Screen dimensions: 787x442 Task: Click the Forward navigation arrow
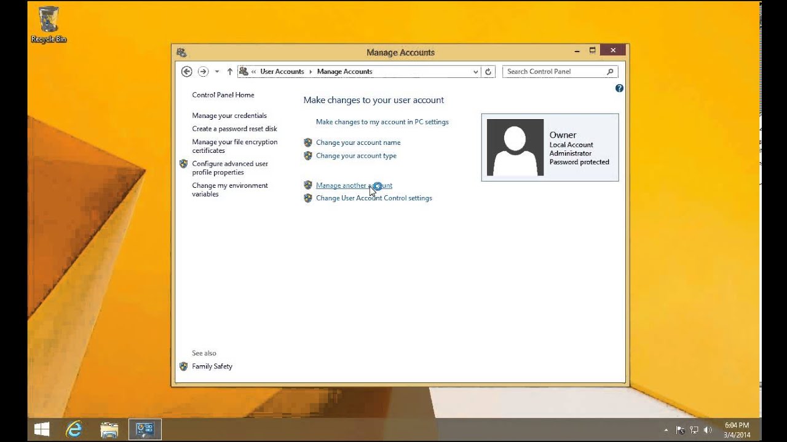[x=203, y=72]
